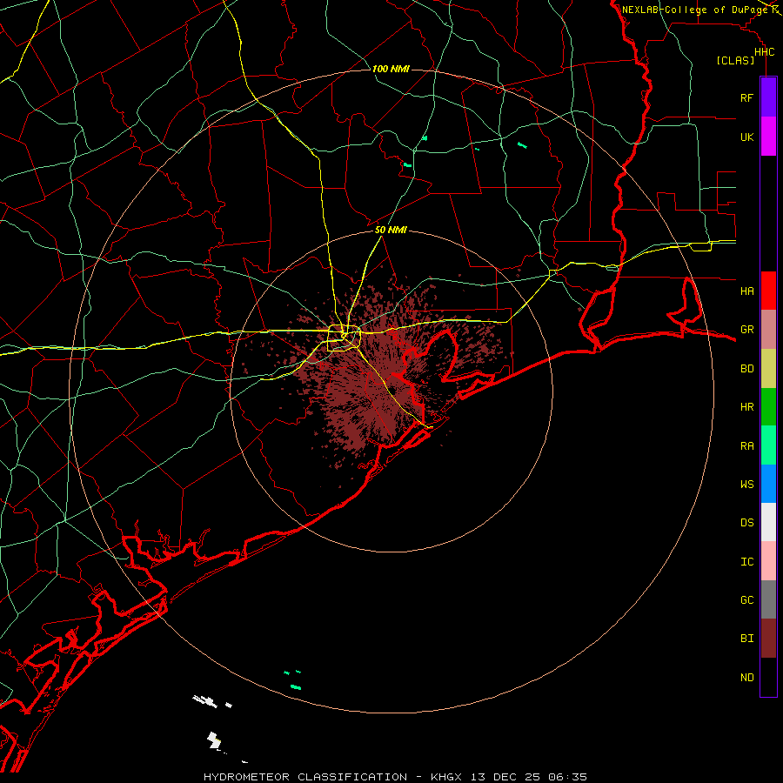
Task: Click the '06:35' timestamp
Action: [x=567, y=777]
